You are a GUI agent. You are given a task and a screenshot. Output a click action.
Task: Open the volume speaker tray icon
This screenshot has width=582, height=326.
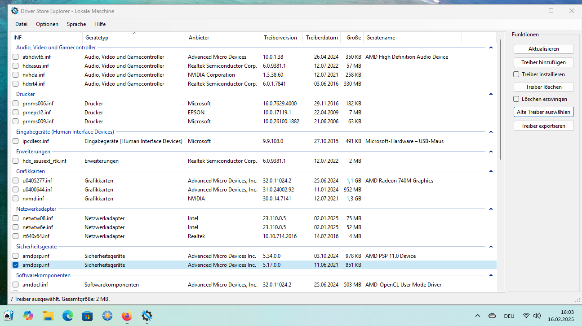point(537,316)
